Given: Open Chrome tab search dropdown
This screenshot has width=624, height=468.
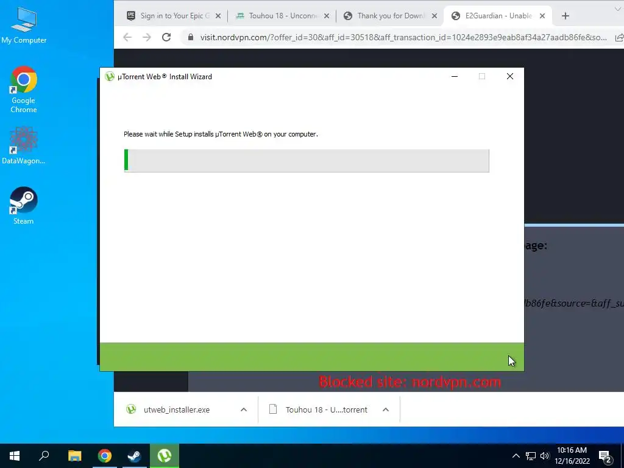Looking at the screenshot, I should pyautogui.click(x=618, y=9).
